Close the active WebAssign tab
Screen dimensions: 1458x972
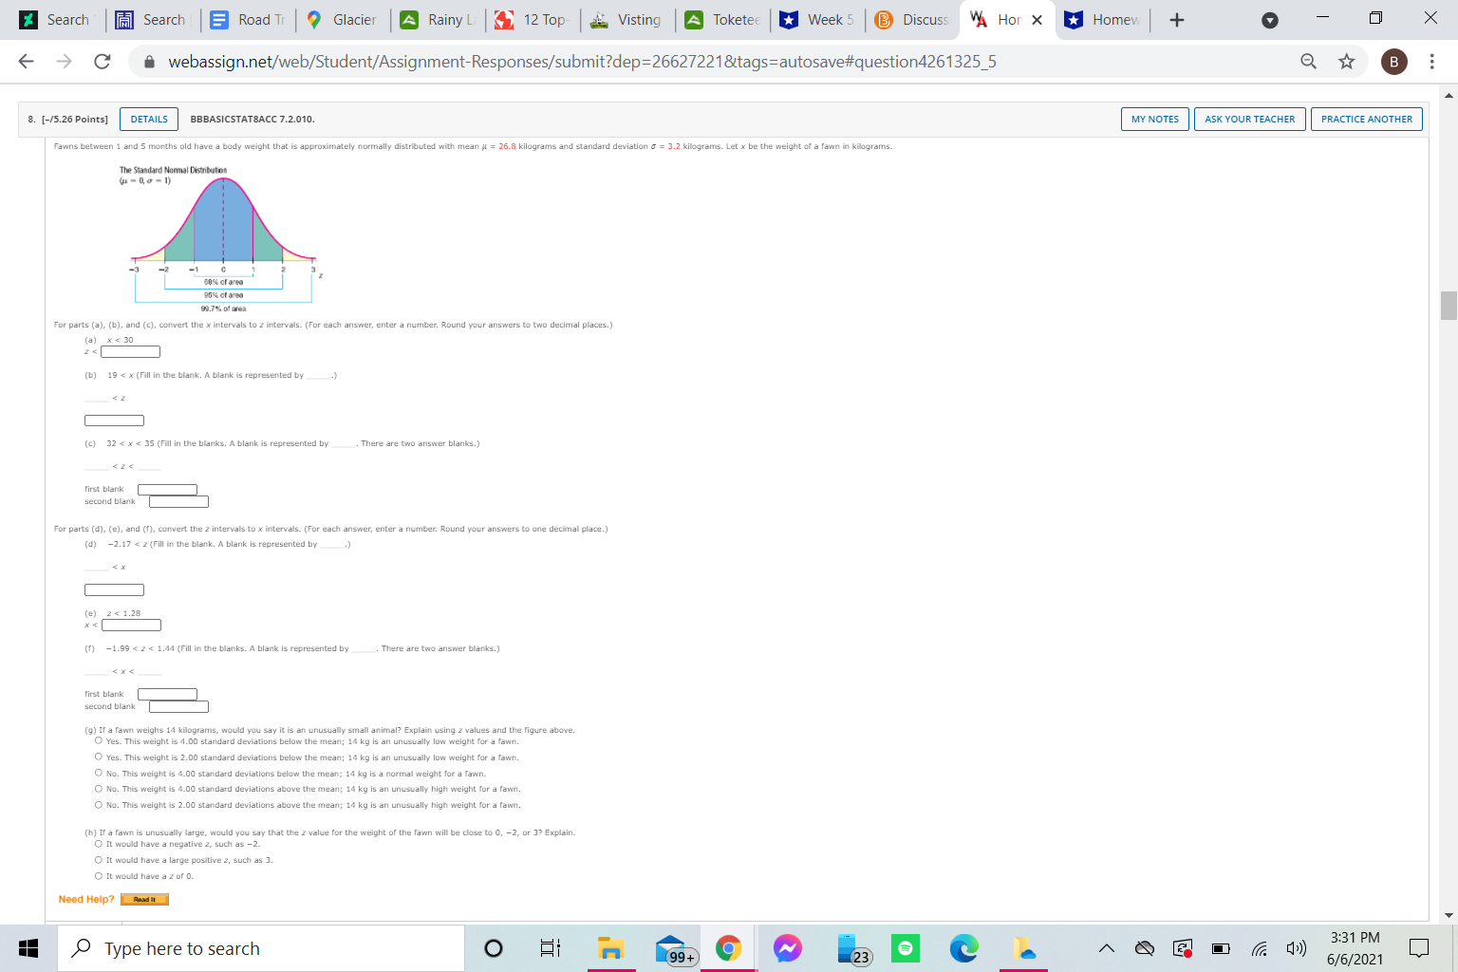click(1037, 20)
